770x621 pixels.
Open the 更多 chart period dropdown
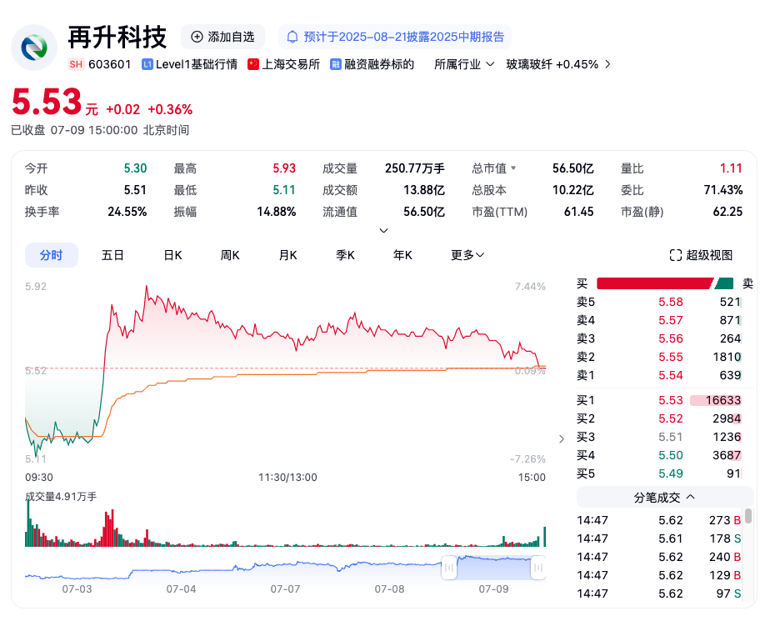click(467, 255)
